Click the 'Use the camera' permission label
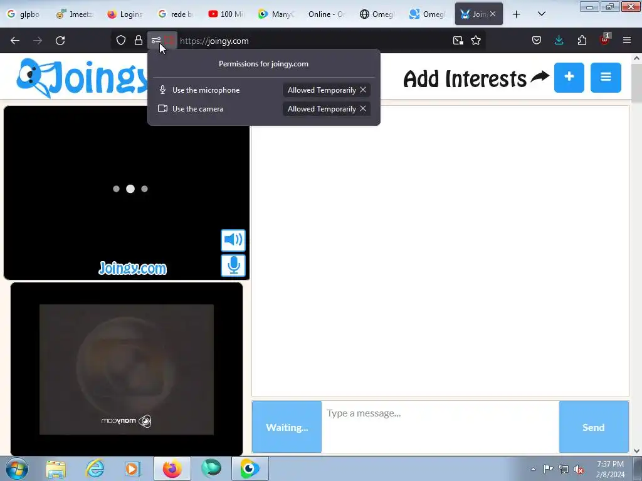The image size is (642, 481). (x=197, y=109)
